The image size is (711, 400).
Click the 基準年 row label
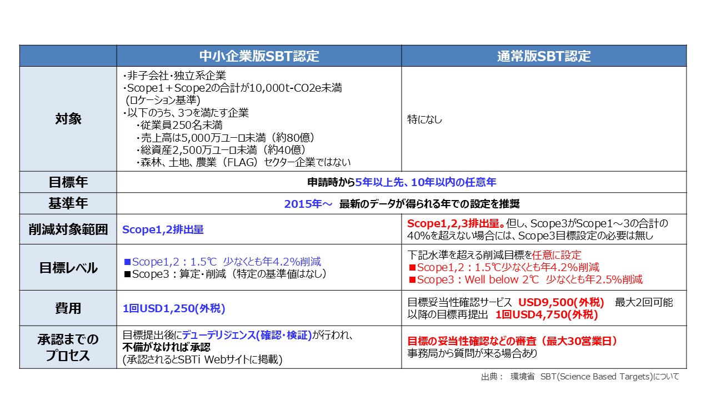(68, 202)
